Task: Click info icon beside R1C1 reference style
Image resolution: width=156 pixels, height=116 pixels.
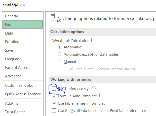Action: click(x=94, y=88)
